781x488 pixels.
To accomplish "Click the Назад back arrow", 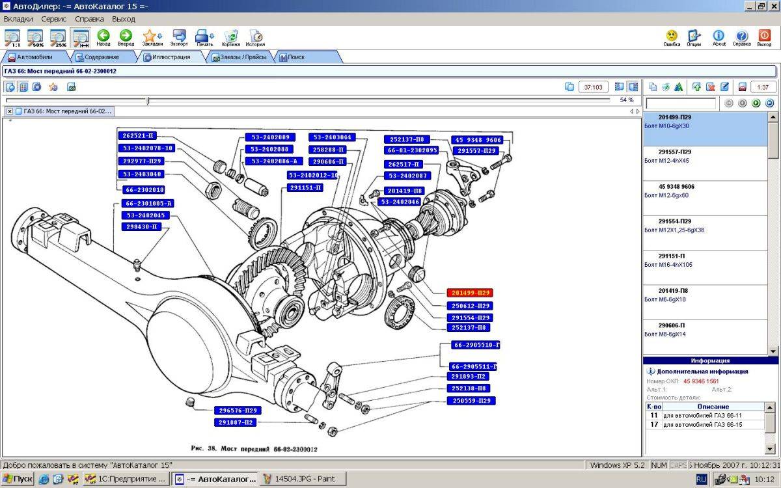I will pyautogui.click(x=103, y=38).
